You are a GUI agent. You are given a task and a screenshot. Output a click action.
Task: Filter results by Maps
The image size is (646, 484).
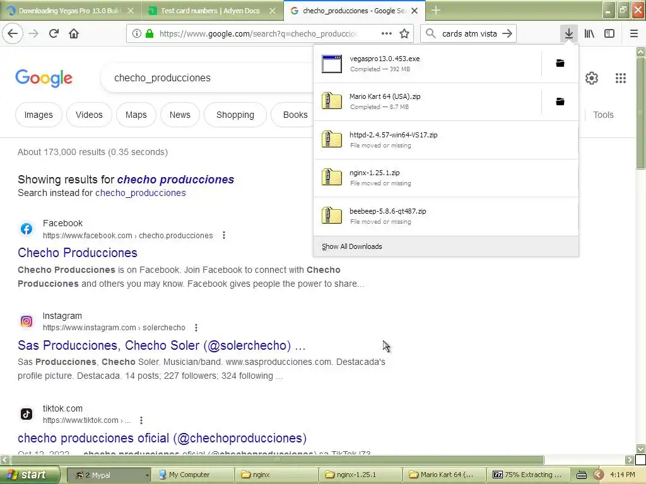tap(136, 115)
